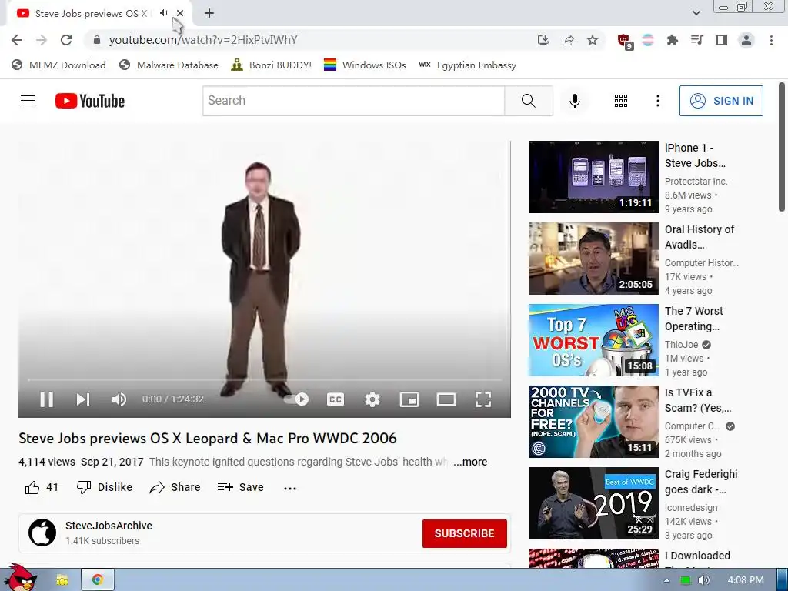This screenshot has width=788, height=591.
Task: Toggle the browser side panel
Action: pos(722,40)
